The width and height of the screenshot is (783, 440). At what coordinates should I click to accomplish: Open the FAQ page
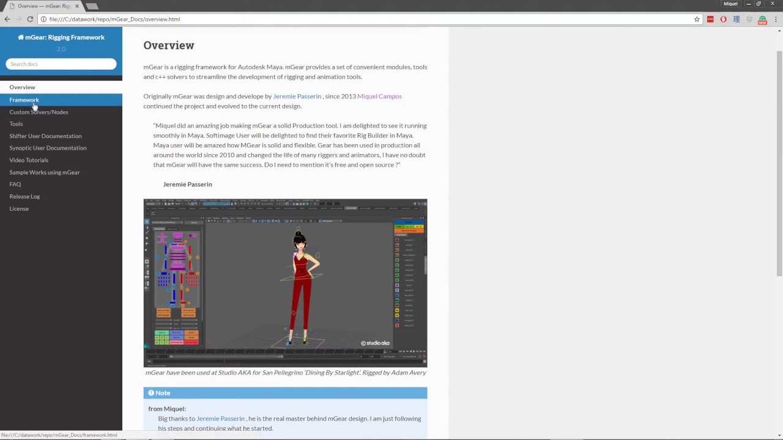tap(61, 185)
